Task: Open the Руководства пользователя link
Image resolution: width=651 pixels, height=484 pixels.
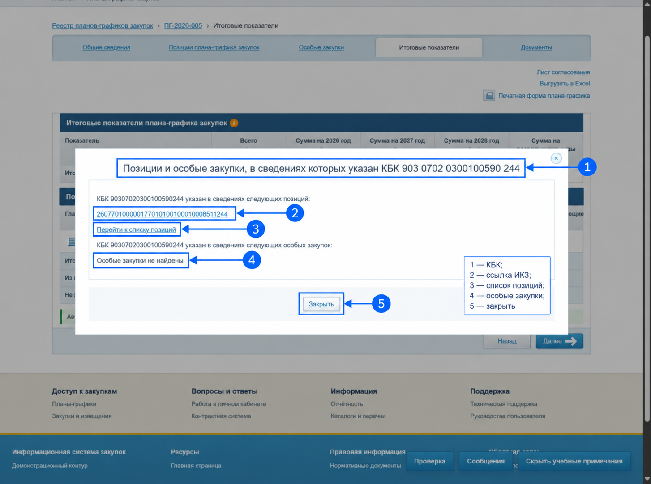Action: pyautogui.click(x=508, y=416)
